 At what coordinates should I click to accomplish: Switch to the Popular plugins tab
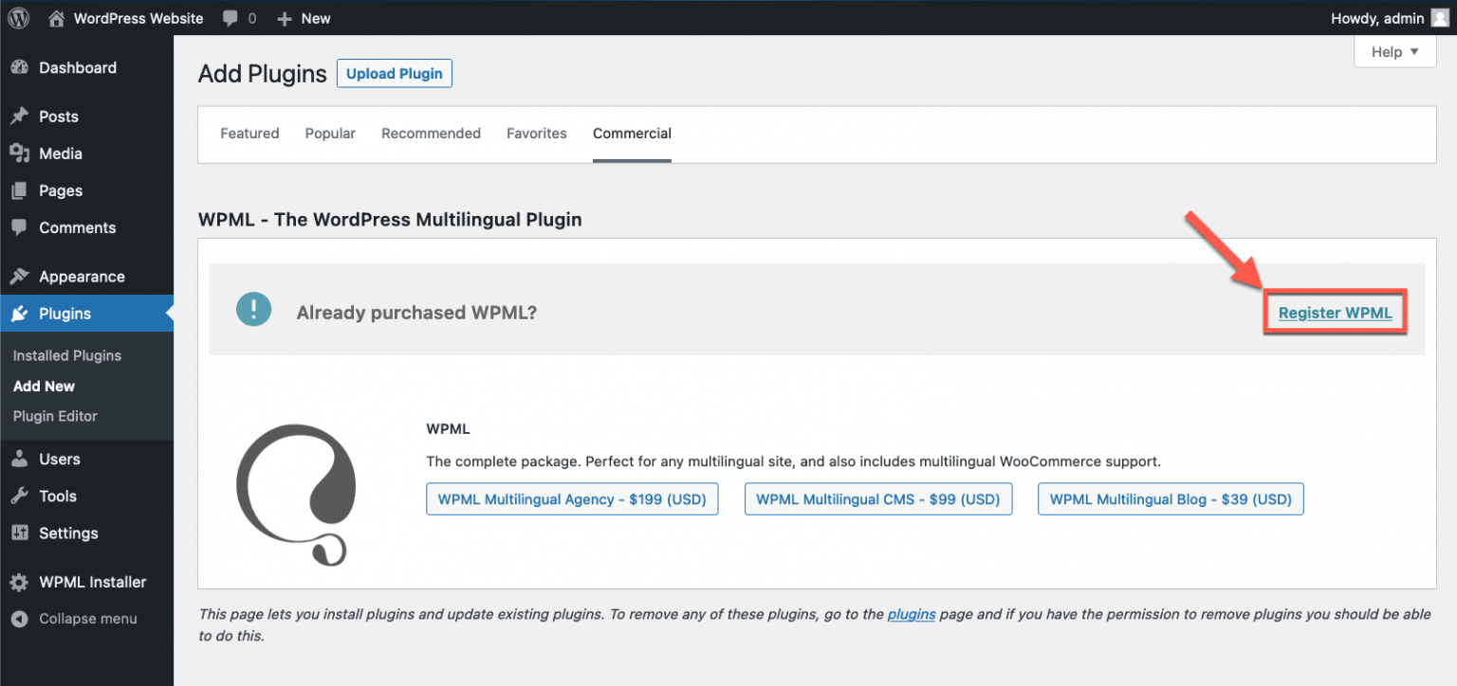(x=329, y=133)
